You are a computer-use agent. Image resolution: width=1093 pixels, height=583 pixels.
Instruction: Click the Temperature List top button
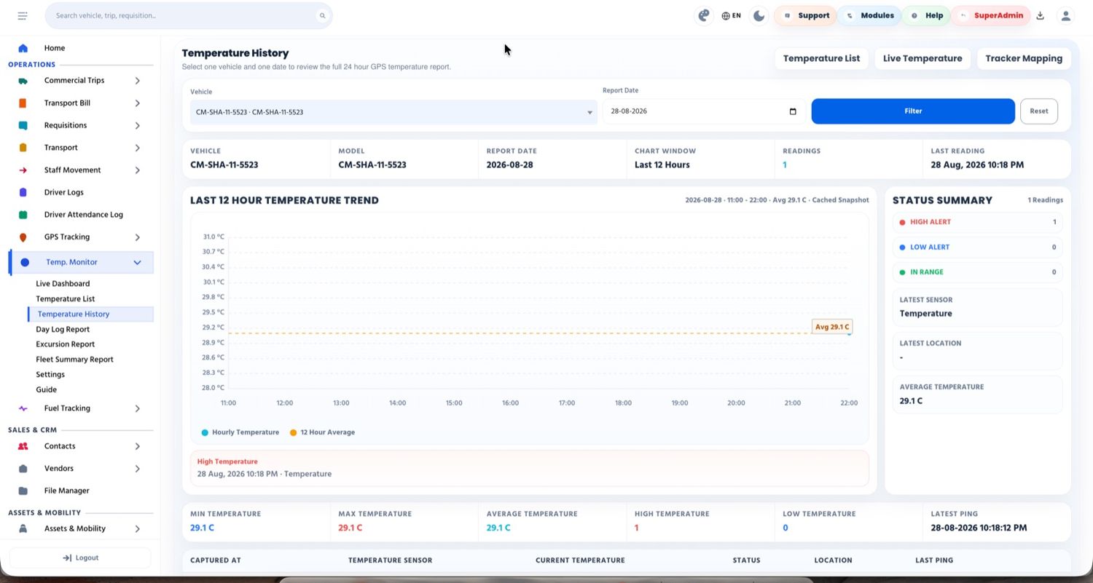pos(821,58)
